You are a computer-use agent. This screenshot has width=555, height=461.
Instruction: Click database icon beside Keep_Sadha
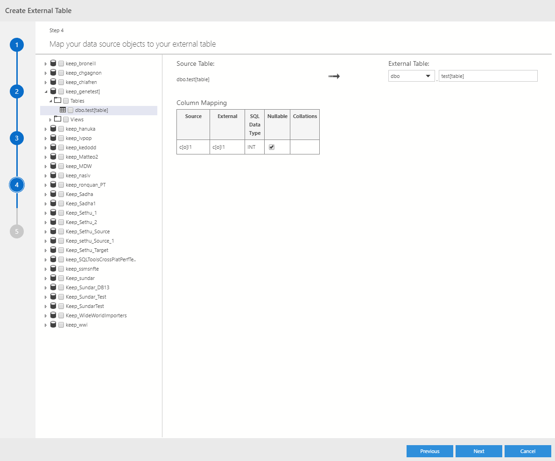coord(53,194)
